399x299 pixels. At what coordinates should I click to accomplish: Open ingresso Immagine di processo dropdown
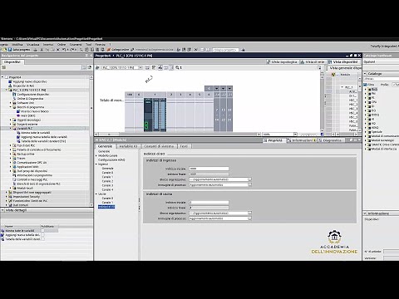249,184
